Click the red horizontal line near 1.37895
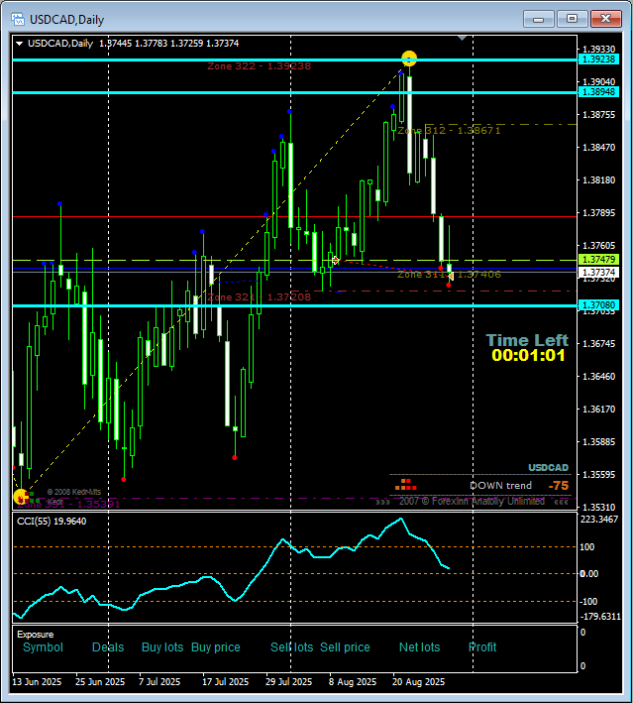633x703 pixels. (x=294, y=216)
